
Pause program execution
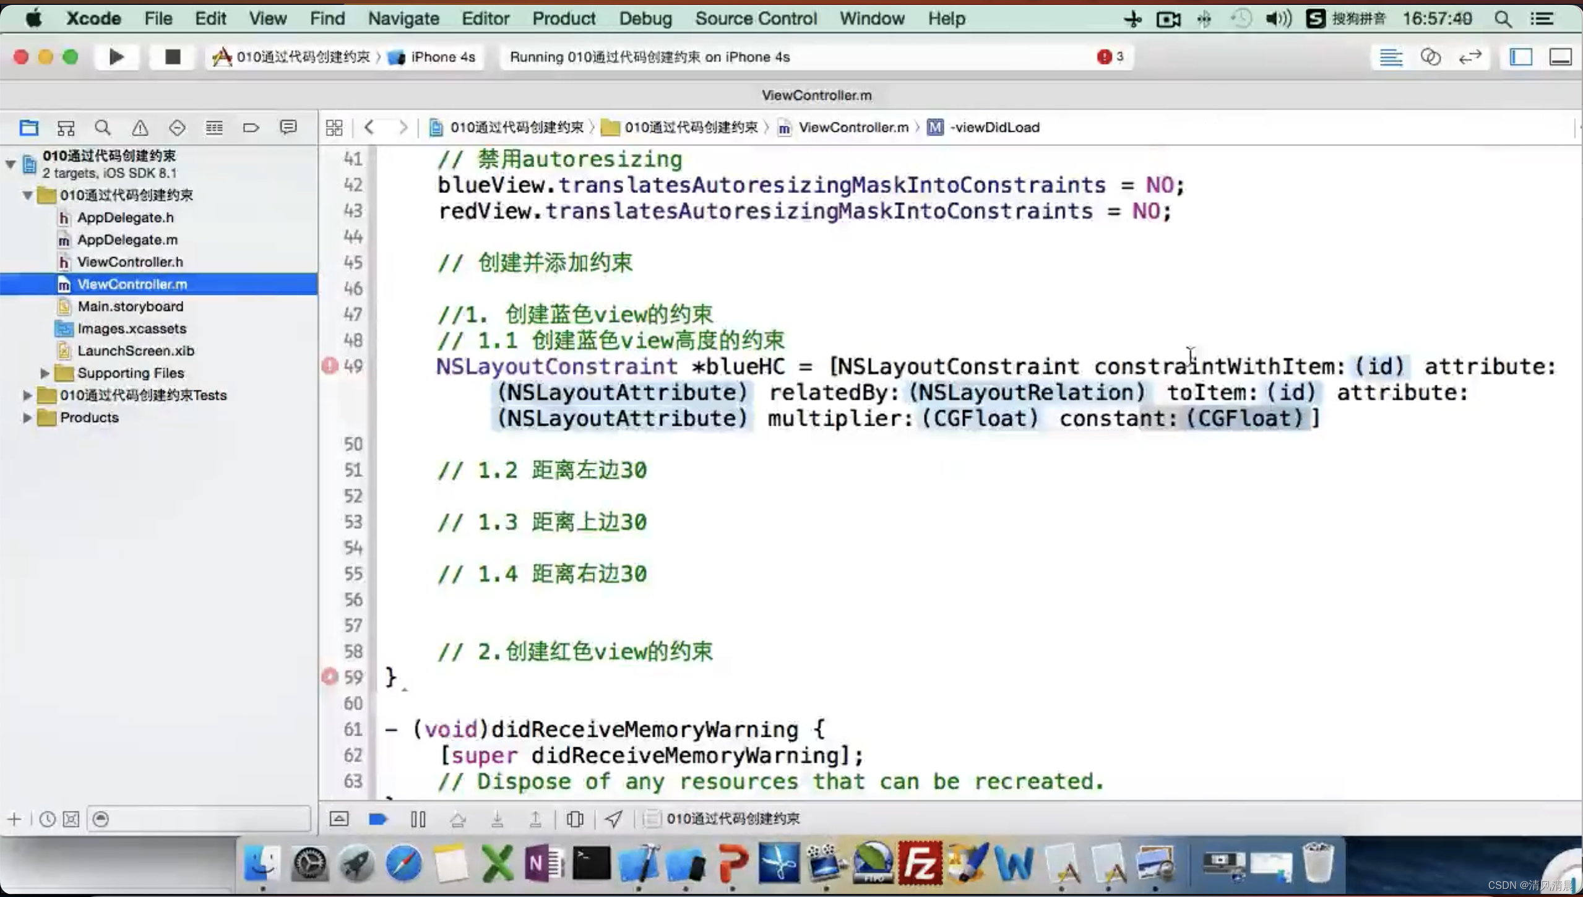pos(418,818)
